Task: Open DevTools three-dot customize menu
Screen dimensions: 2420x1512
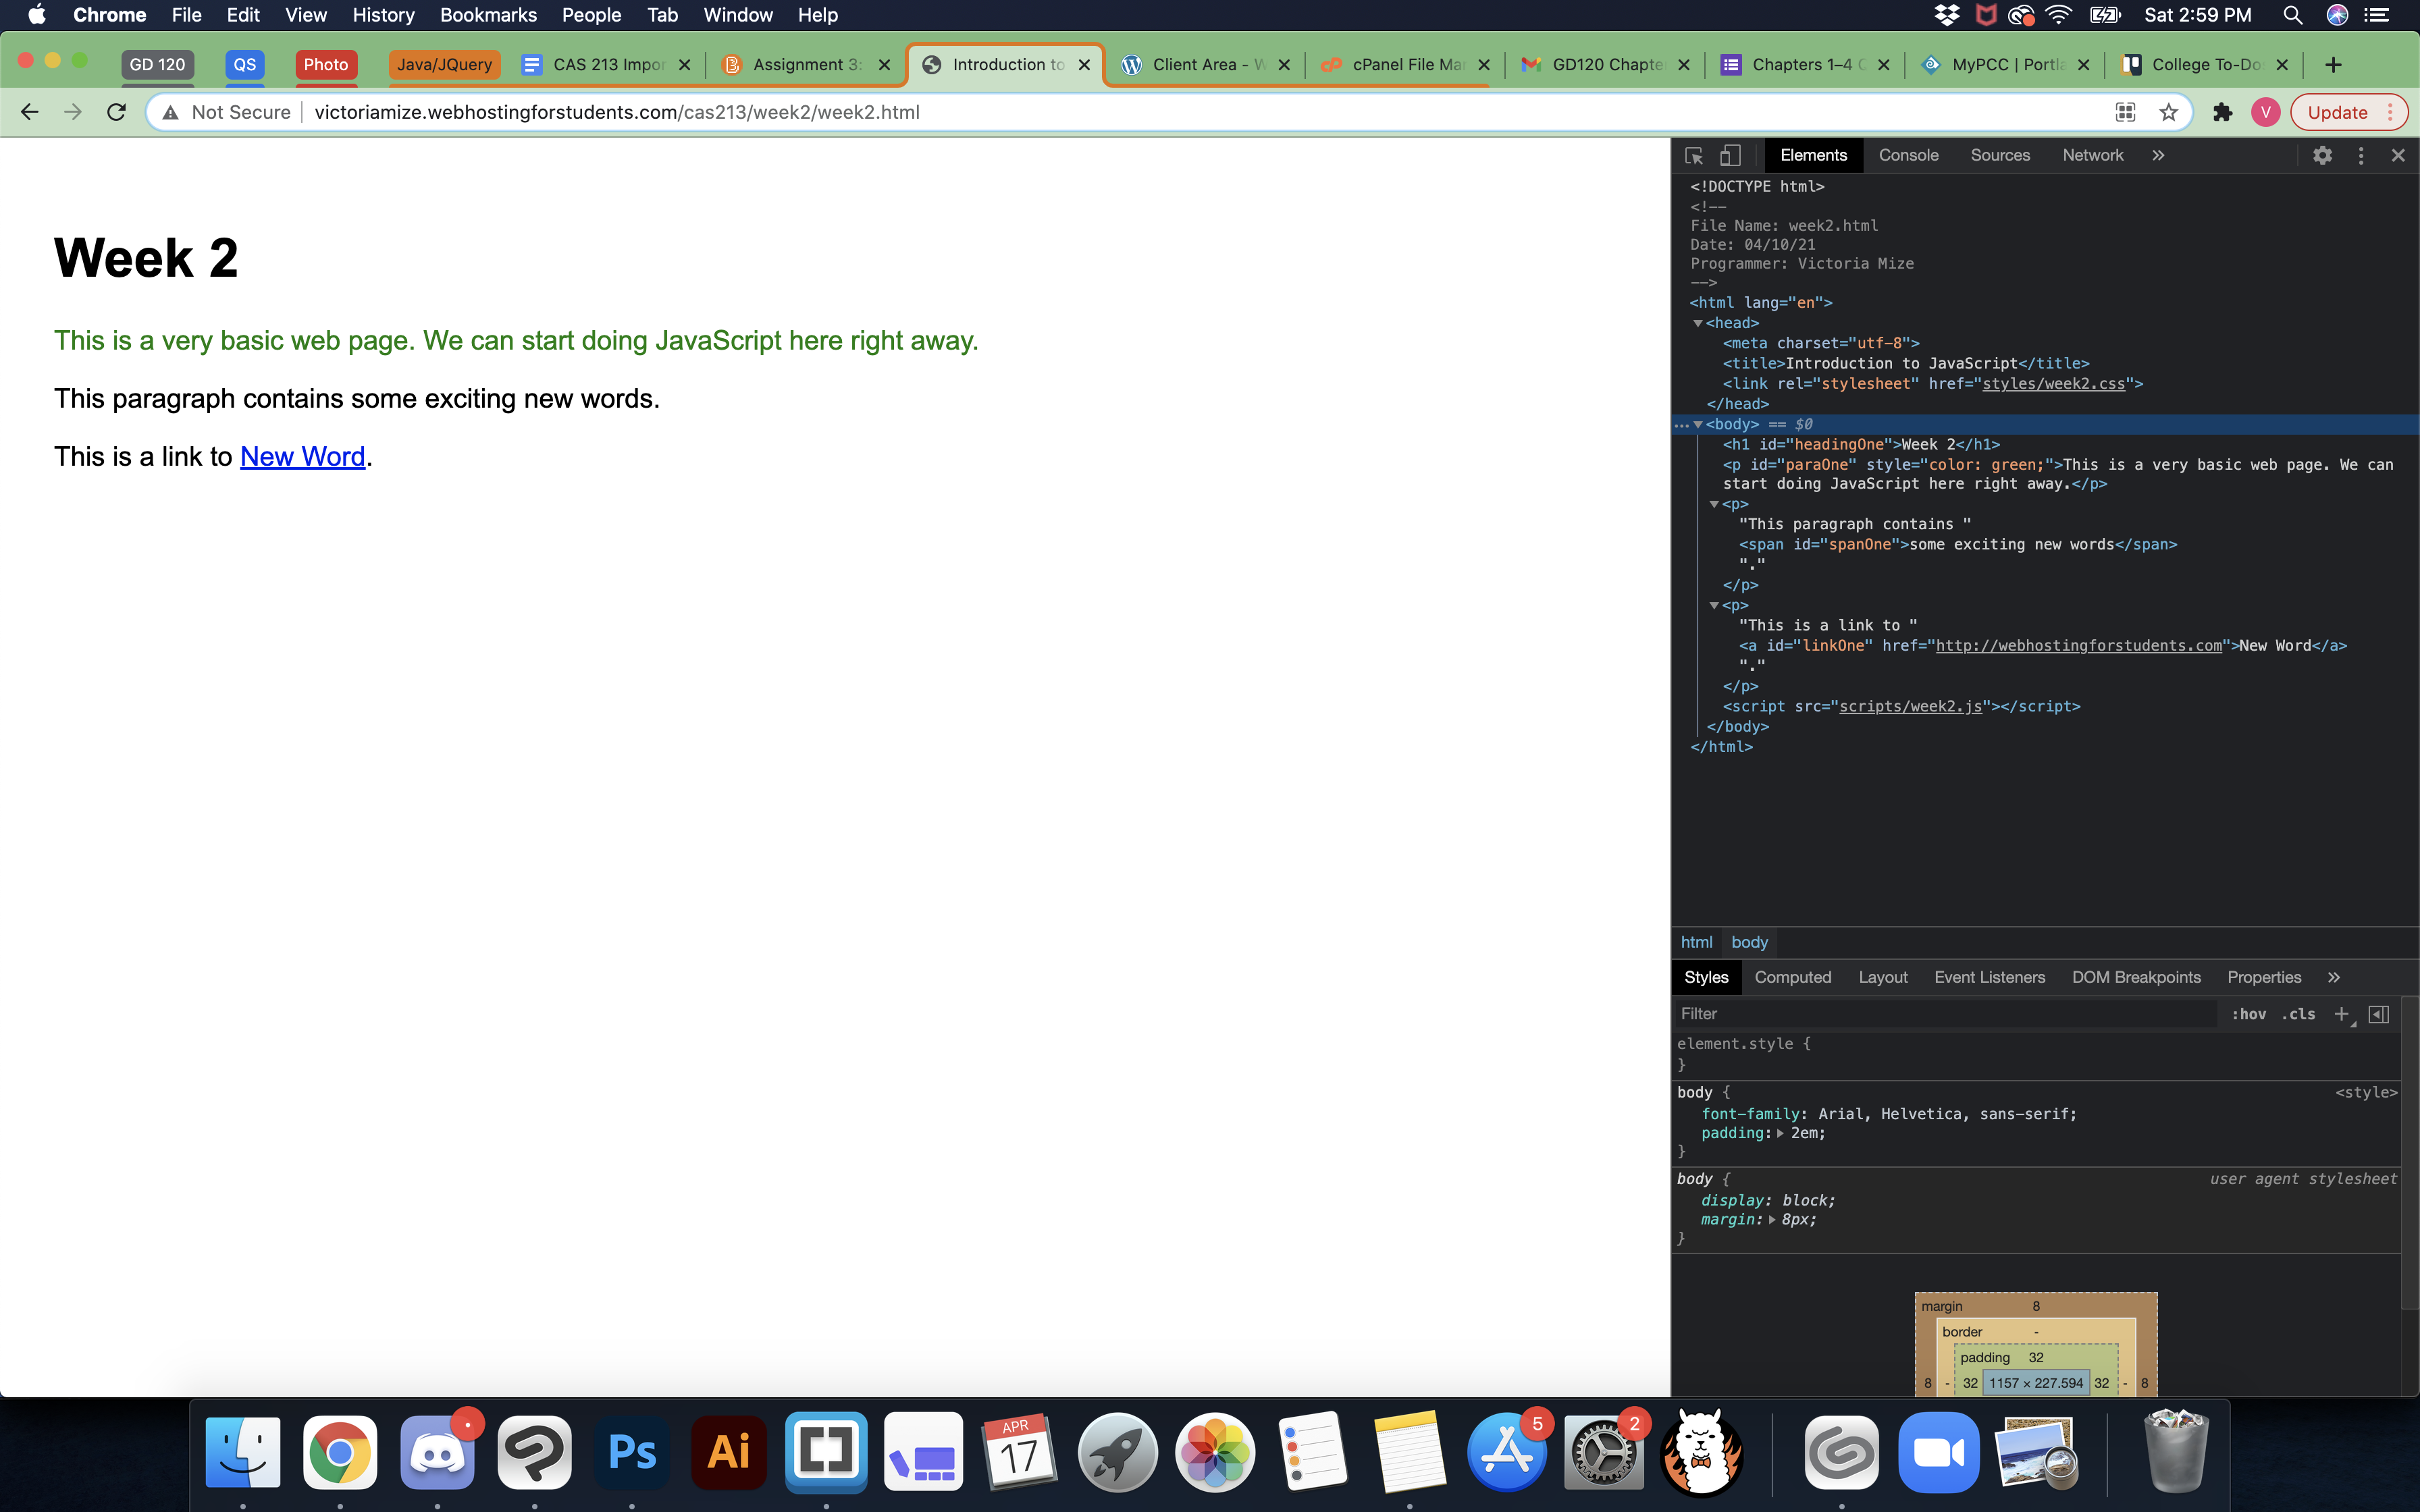Action: coord(2361,155)
